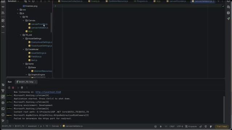Collapse the Base folder
Image resolution: width=232 pixels, height=130 pixels.
coord(26,68)
